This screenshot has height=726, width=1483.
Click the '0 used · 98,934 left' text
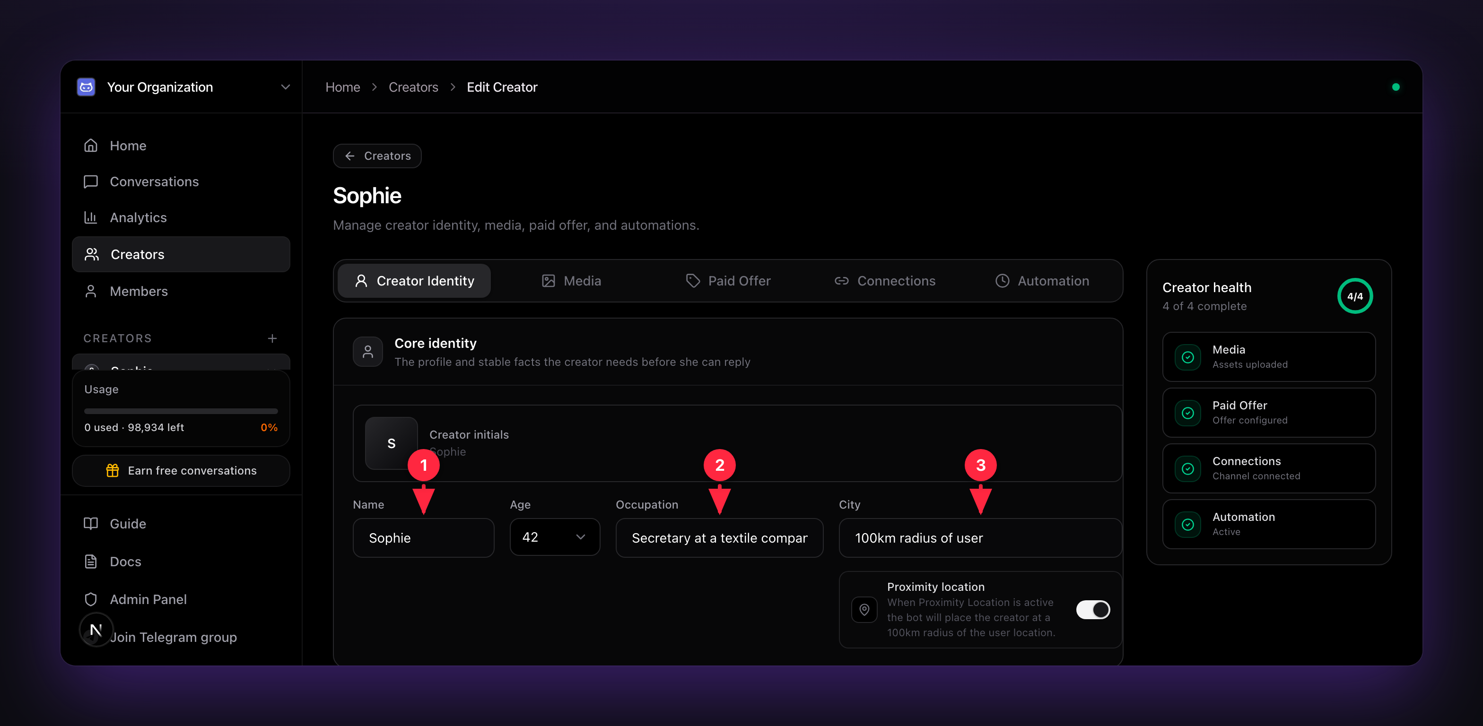coord(134,427)
